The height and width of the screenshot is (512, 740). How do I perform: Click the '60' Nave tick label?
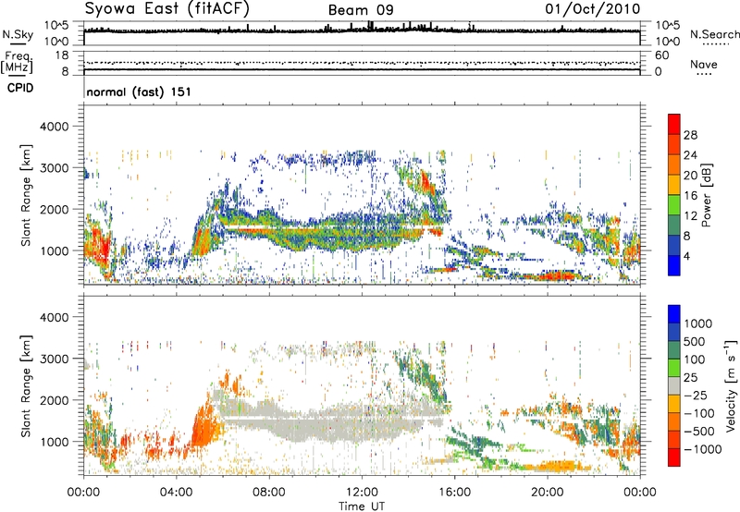click(661, 55)
